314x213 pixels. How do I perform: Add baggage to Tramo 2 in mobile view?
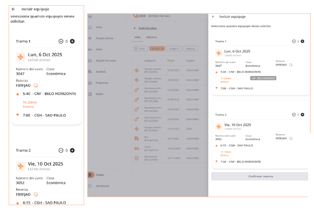coord(72,151)
